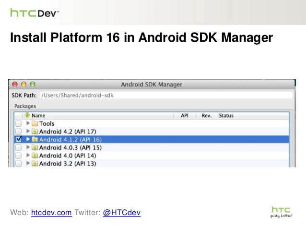The width and height of the screenshot is (306, 230).
Task: Zoom the SDK Manager window with green button
Action: (x=33, y=85)
